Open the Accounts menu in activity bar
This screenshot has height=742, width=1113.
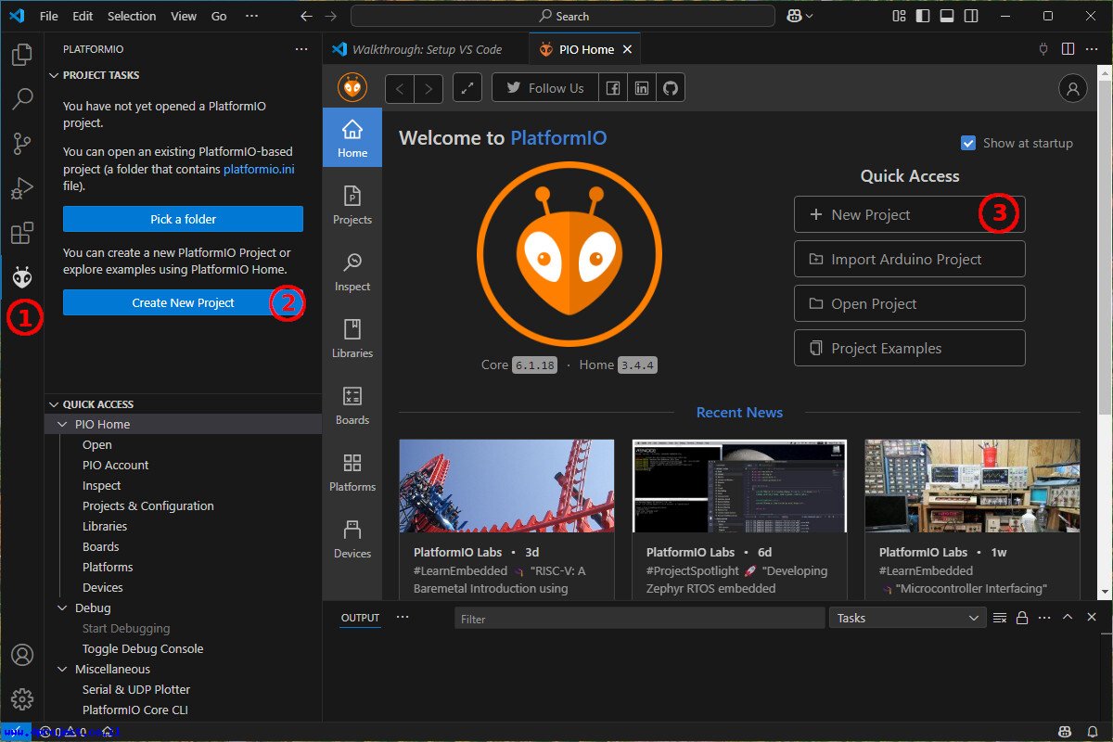point(22,655)
